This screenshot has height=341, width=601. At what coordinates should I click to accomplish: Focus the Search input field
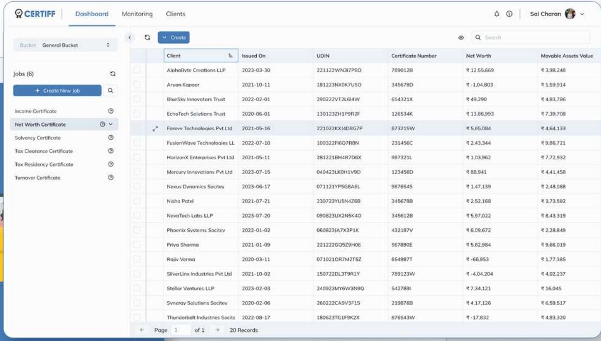[x=531, y=38]
